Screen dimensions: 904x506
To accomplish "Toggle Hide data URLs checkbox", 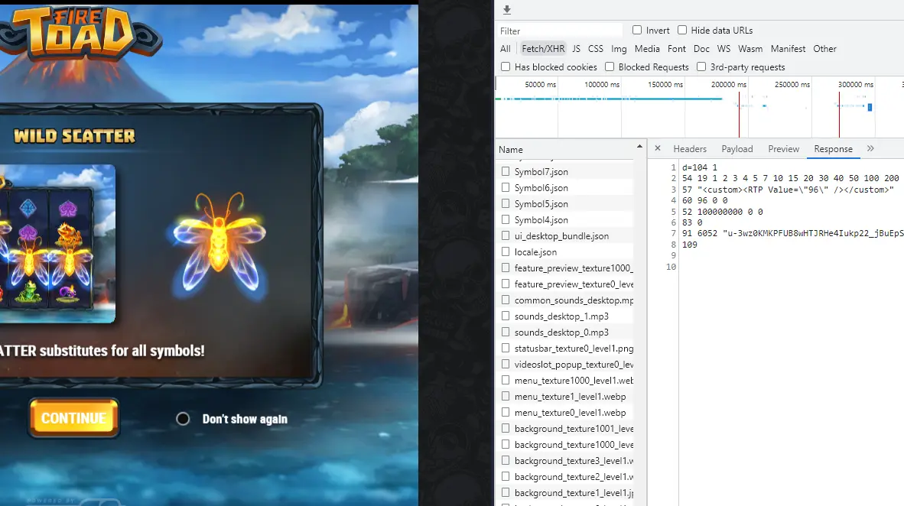I will pyautogui.click(x=682, y=30).
